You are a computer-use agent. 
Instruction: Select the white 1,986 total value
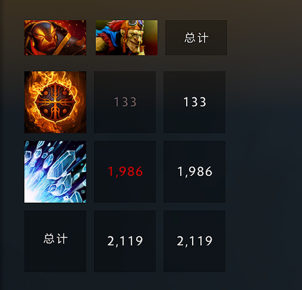pos(194,172)
